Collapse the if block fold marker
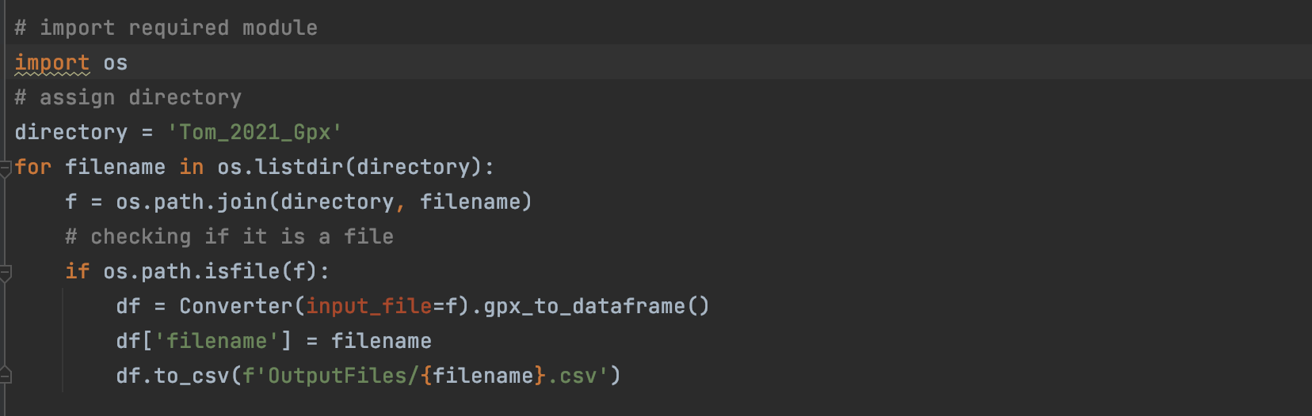Screen dimensions: 1312x416 [5, 272]
